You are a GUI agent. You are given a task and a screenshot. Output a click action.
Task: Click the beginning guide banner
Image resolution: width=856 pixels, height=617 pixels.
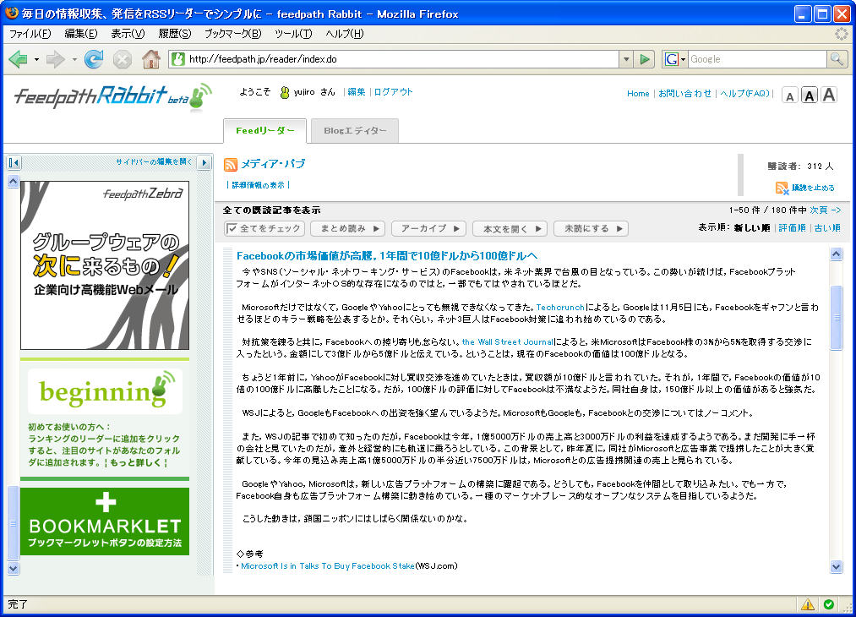tap(105, 391)
